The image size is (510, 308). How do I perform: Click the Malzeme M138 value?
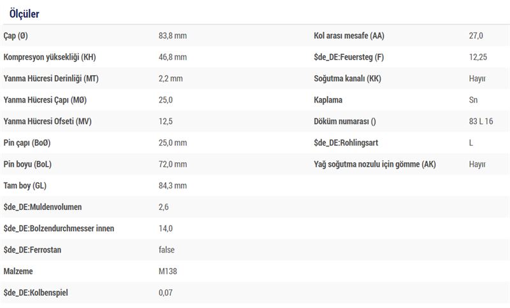click(x=168, y=271)
